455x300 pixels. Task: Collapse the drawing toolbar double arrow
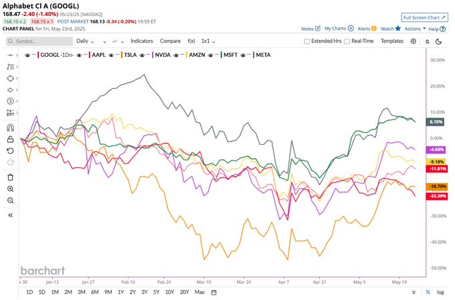point(10,215)
